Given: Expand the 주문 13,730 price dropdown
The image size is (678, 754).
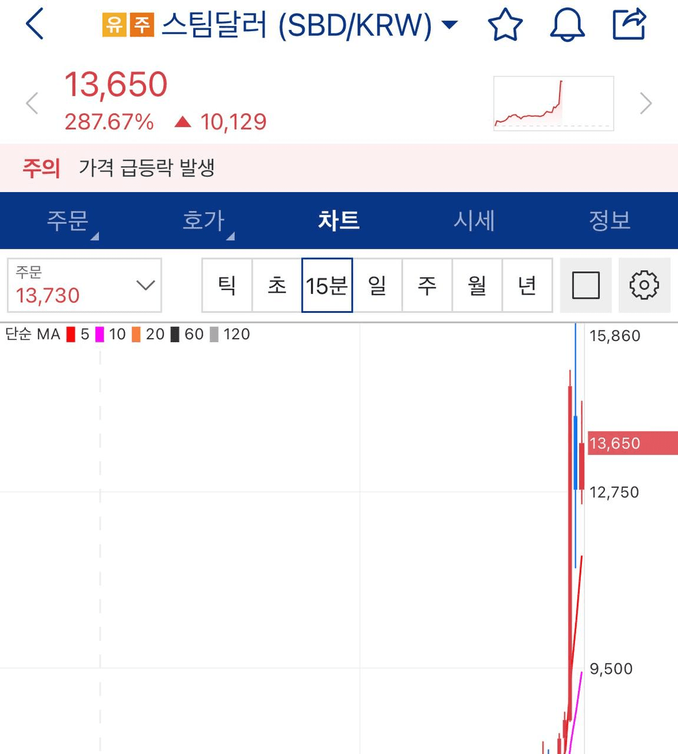Looking at the screenshot, I should point(84,285).
